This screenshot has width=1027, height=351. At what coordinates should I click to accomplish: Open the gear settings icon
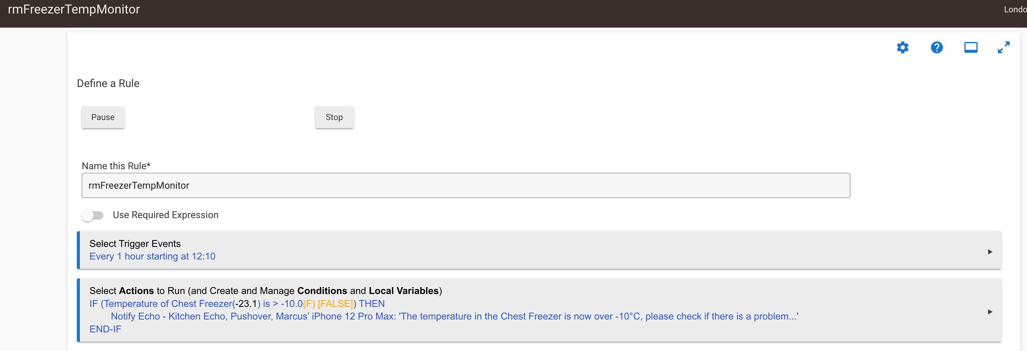point(903,47)
